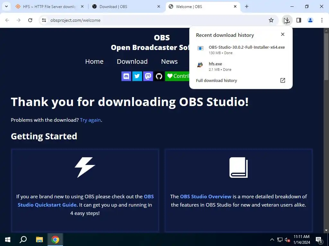Open the network status tray icon
Screen dimensions: 329x246
pyautogui.click(x=280, y=240)
